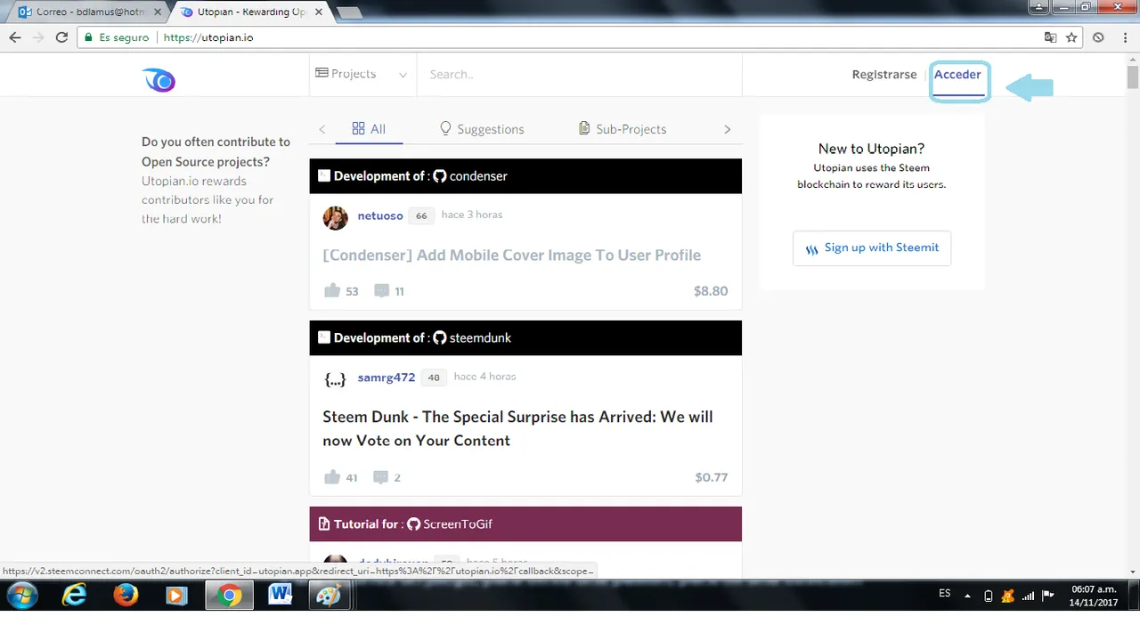Open the Projects dropdown
This screenshot has height=641, width=1140.
361,75
